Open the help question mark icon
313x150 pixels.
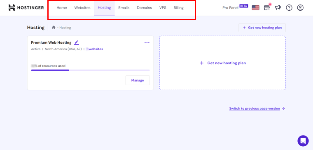[289, 8]
